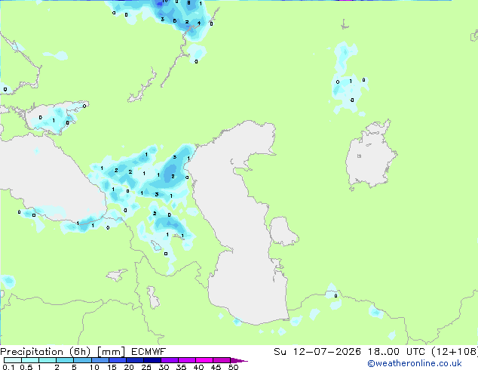The image size is (478, 370).
Task: Click the '40' legend scale label
Action: 198,367
